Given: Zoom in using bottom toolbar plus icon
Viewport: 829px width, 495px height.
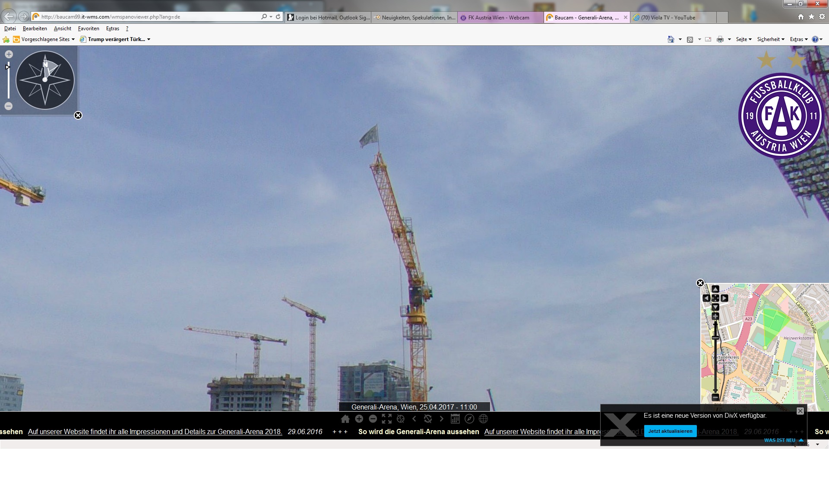Looking at the screenshot, I should pos(359,419).
